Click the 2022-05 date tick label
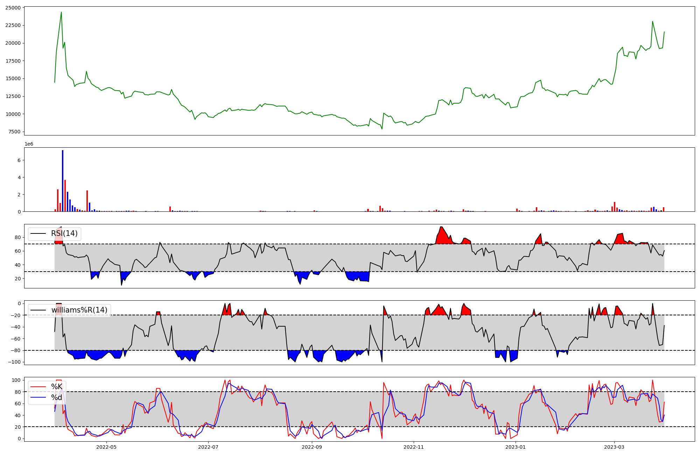The image size is (700, 455). [x=106, y=447]
